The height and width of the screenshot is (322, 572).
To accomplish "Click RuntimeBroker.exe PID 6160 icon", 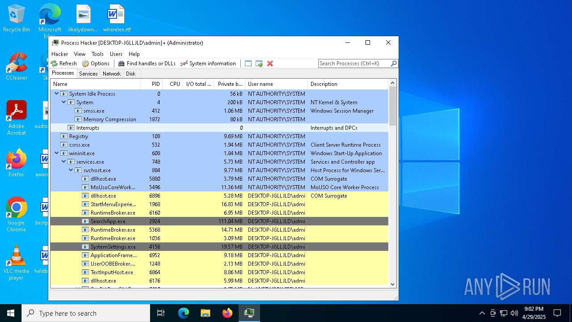I will [85, 213].
